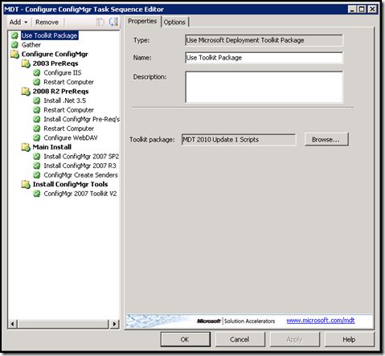Screen dimensions: 385x356
Task: Click the Install ConfigMgr Tools folder icon
Action: 26,184
